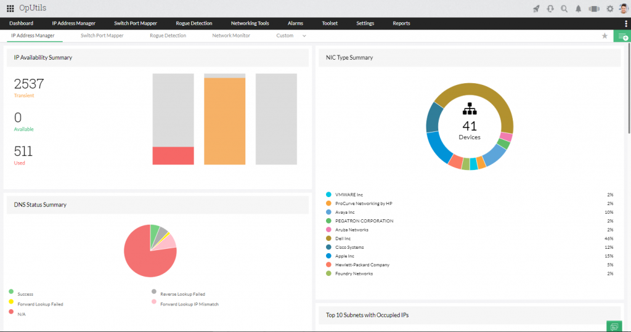Click the 2537 Transient count

tap(29, 84)
